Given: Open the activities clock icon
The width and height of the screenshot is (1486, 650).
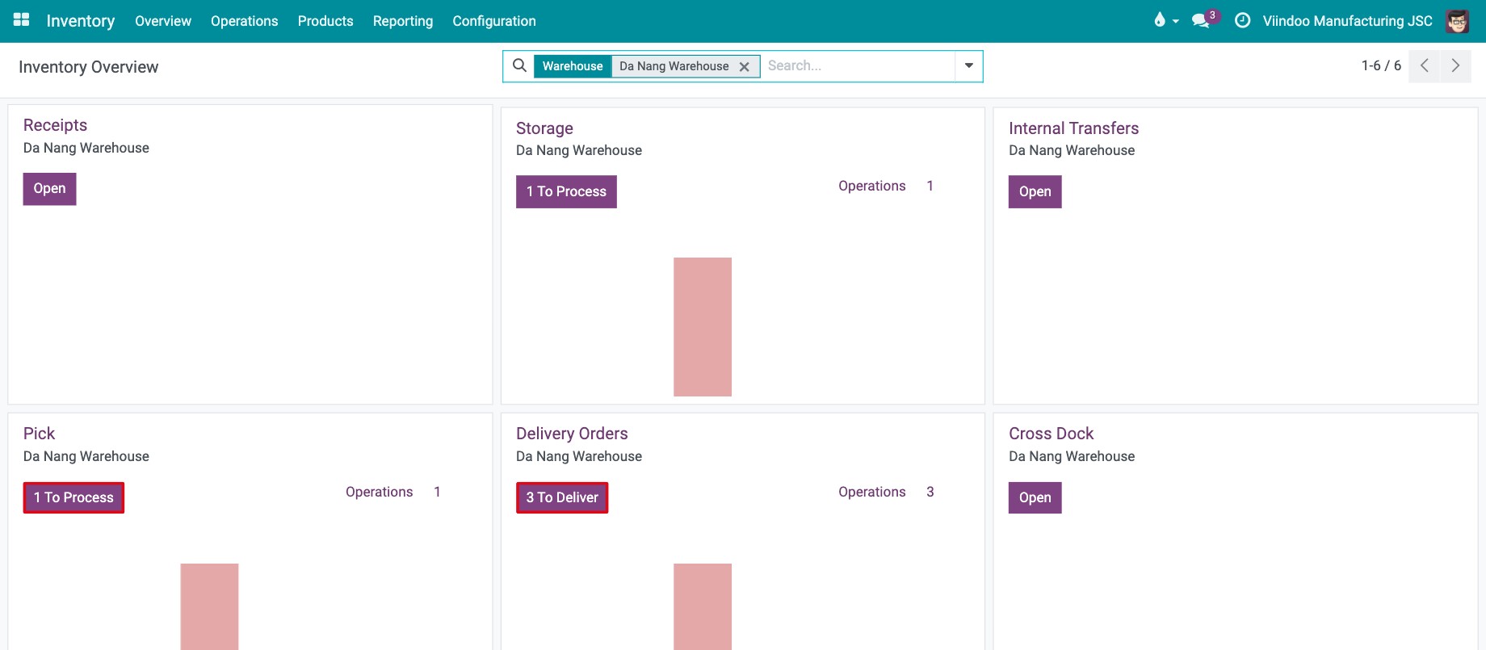Looking at the screenshot, I should [x=1243, y=20].
